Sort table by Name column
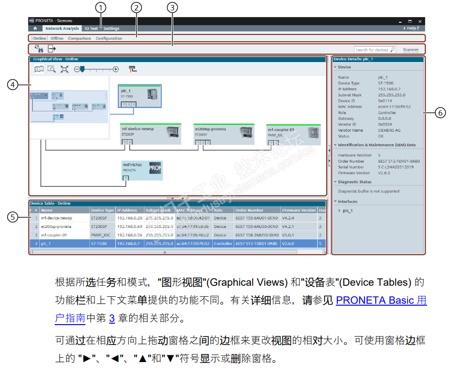Viewport: 456px width, 372px height. coord(65,210)
